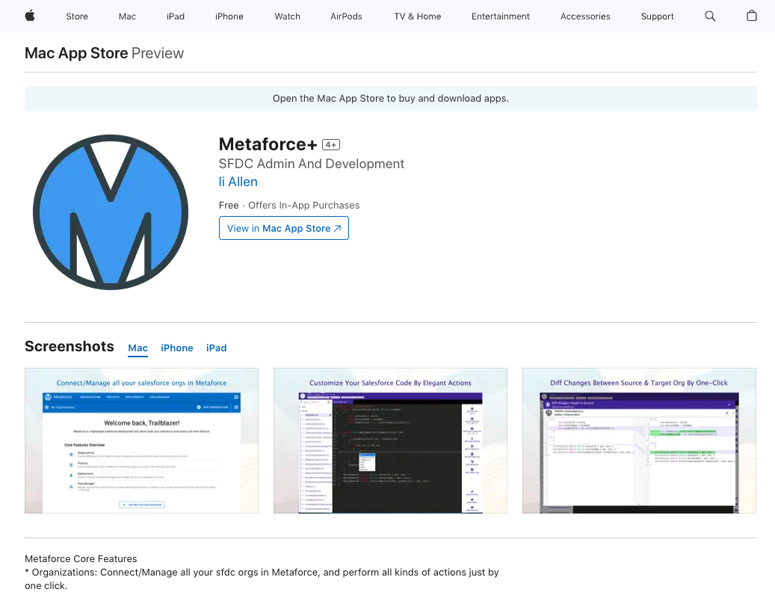
Task: Open the Accessories navigation item
Action: (585, 16)
